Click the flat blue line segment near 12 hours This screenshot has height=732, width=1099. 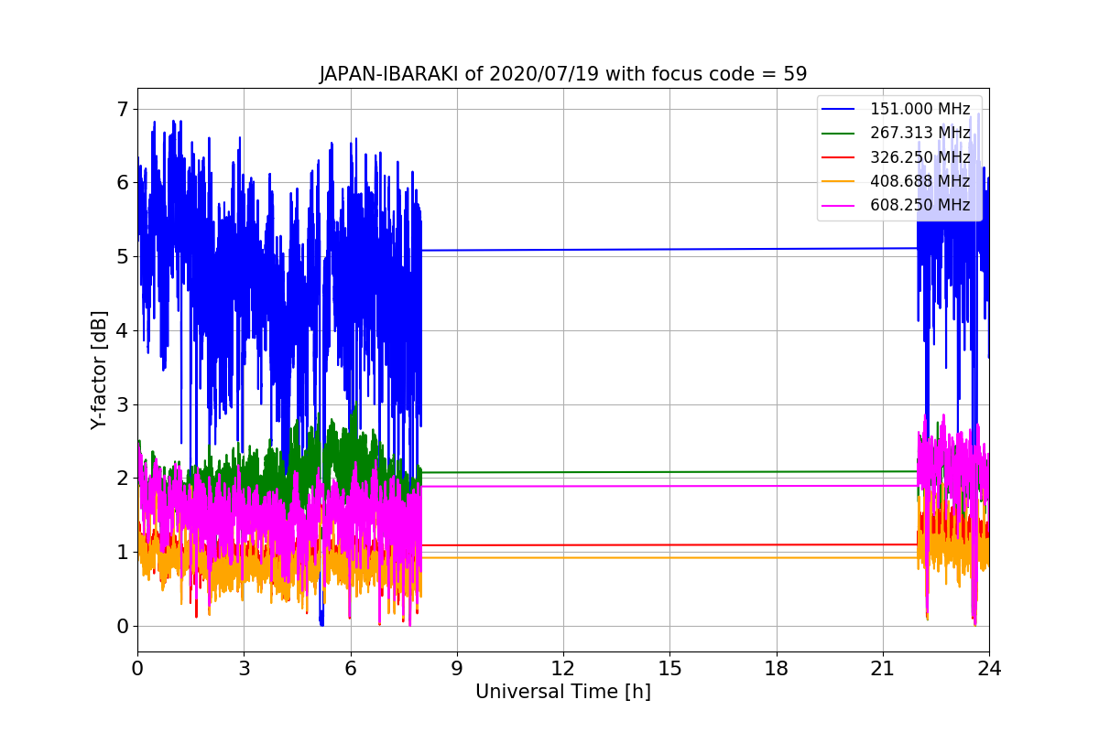click(563, 250)
